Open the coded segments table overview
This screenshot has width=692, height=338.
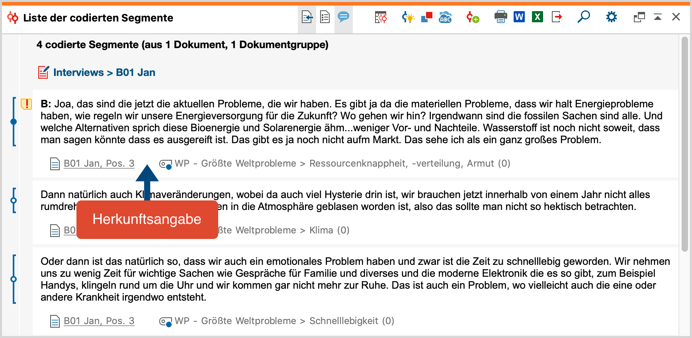(381, 17)
